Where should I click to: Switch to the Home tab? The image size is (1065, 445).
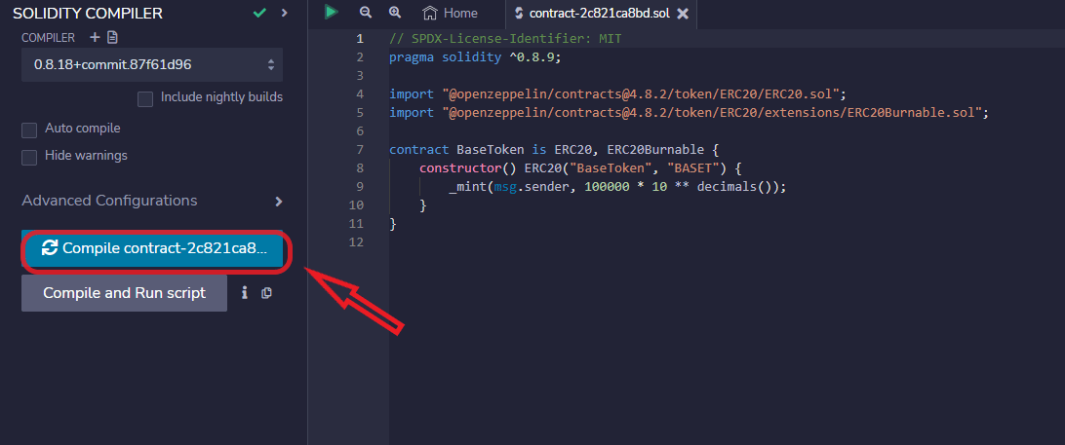pyautogui.click(x=451, y=14)
